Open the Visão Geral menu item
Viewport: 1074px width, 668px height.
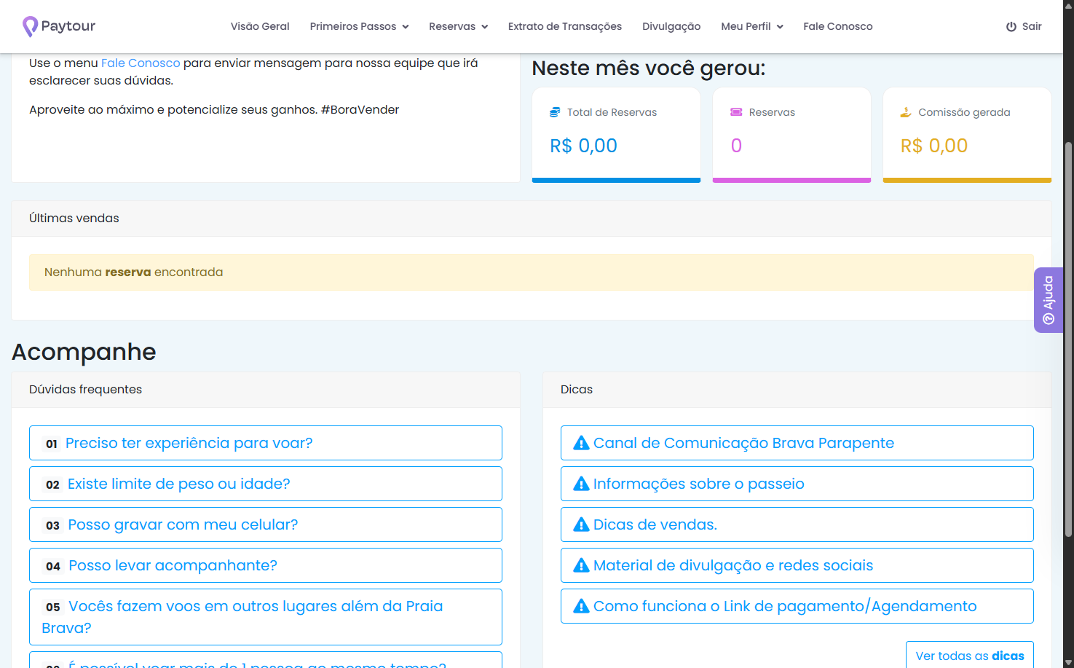coord(260,26)
